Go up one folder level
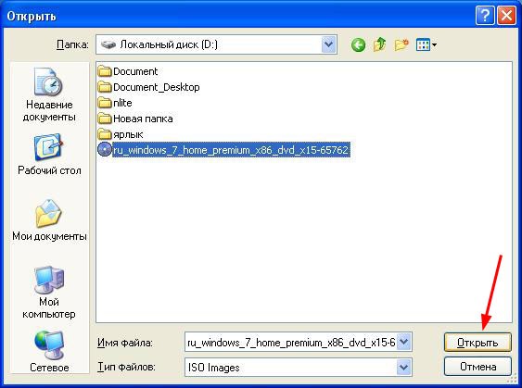The height and width of the screenshot is (388, 522). (380, 44)
